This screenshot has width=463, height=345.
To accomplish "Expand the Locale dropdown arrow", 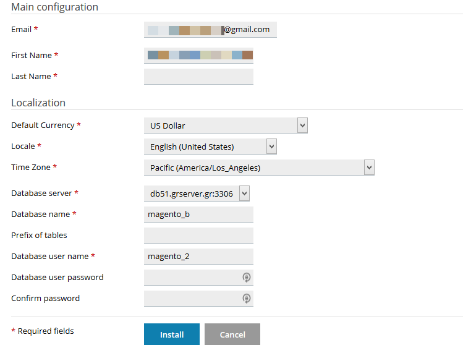I will [x=271, y=147].
